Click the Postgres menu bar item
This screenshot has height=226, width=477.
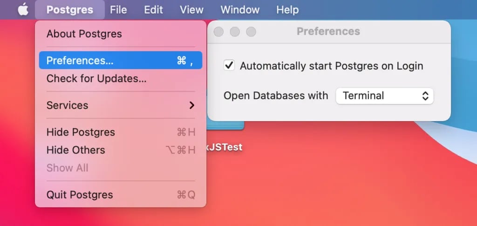70,9
